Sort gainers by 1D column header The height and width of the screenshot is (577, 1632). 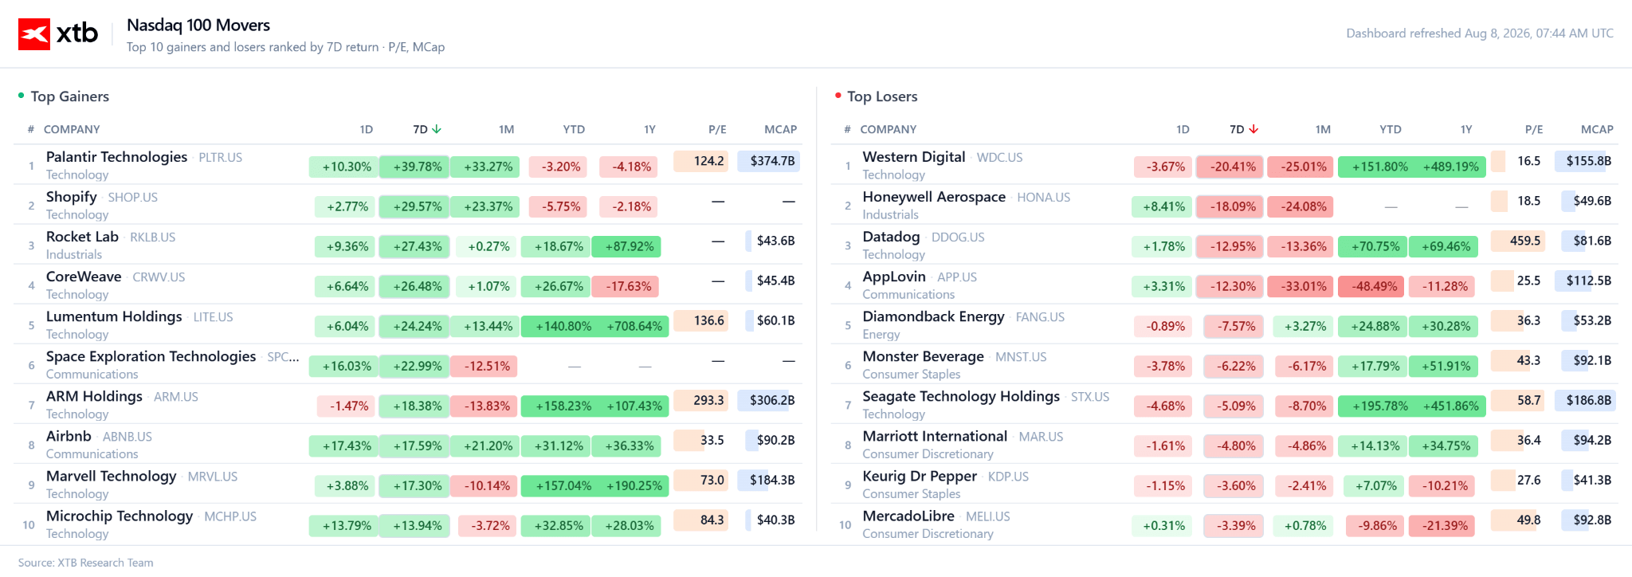[x=366, y=129]
